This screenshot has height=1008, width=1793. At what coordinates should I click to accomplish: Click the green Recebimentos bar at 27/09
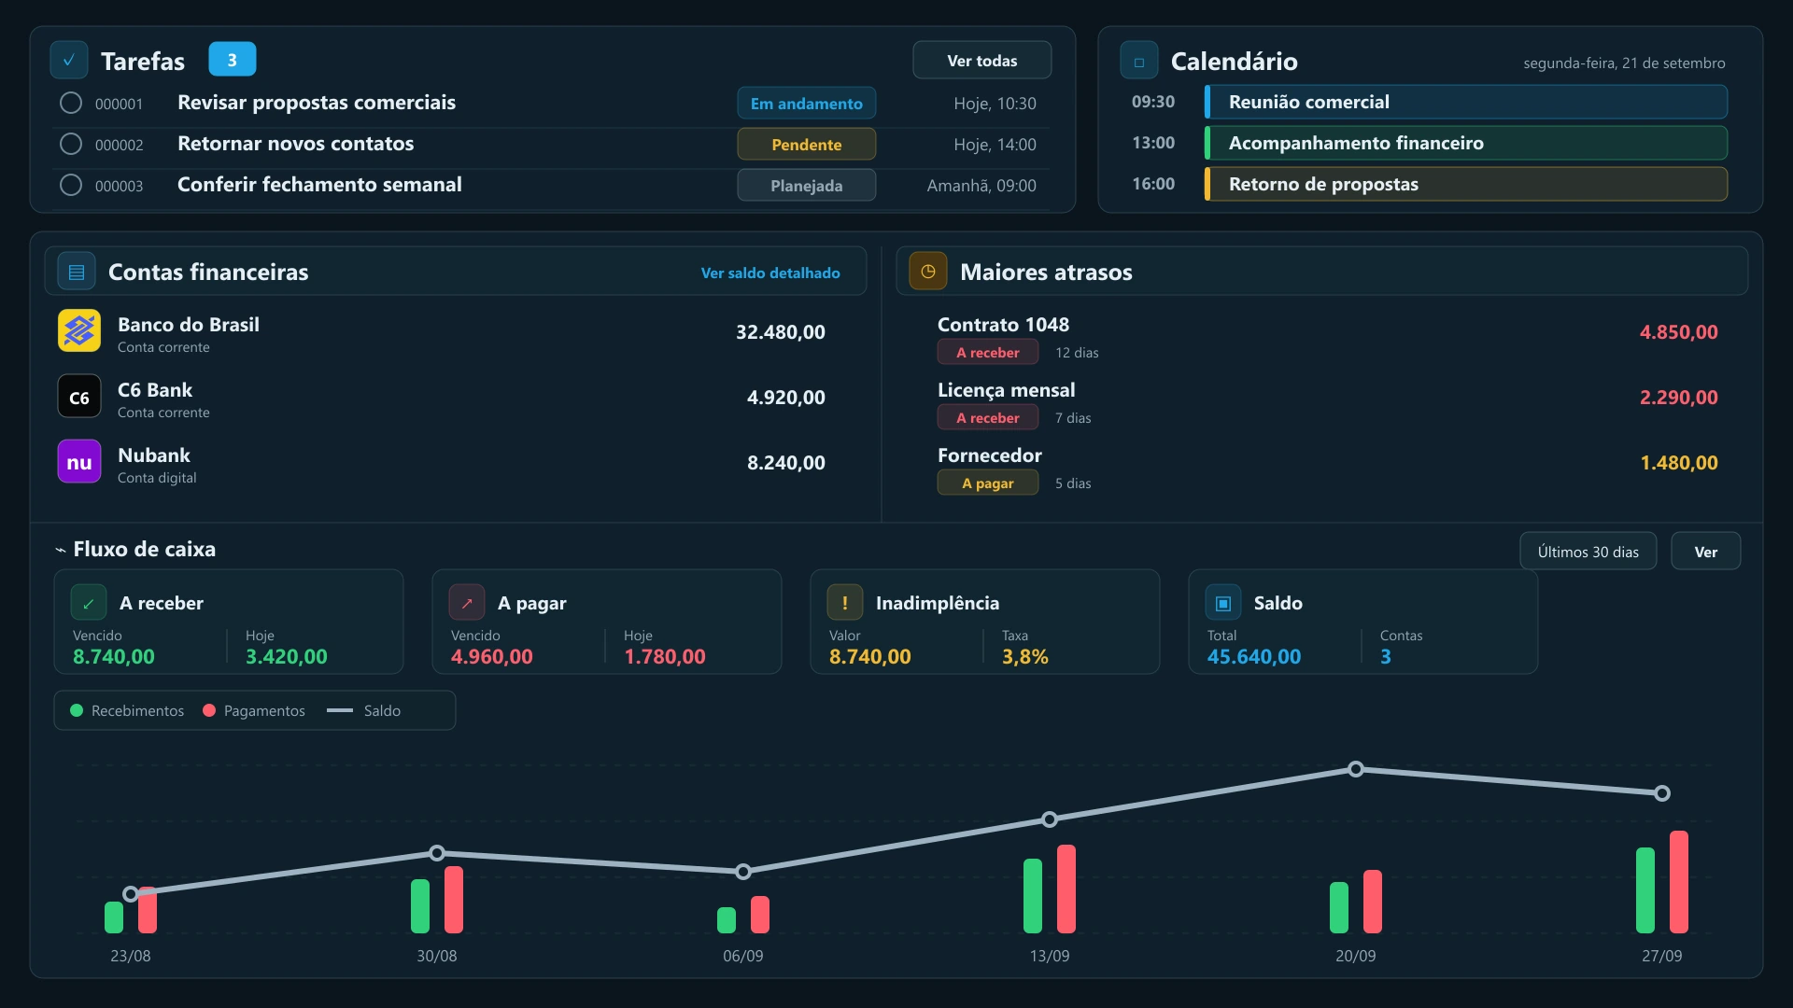(x=1645, y=890)
